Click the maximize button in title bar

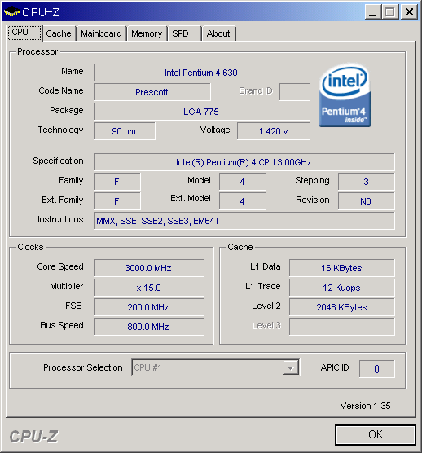tap(390, 12)
